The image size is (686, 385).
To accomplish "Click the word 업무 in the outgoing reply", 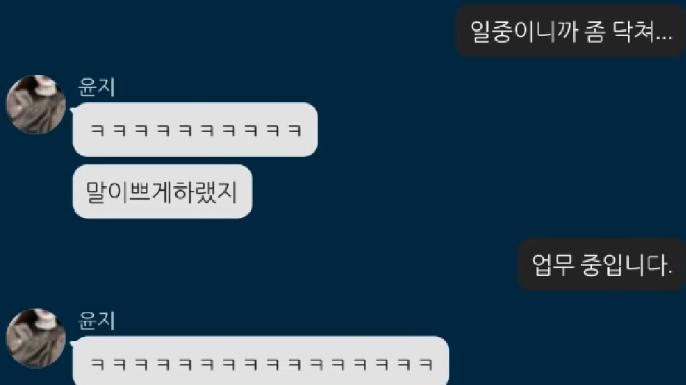I will point(553,265).
